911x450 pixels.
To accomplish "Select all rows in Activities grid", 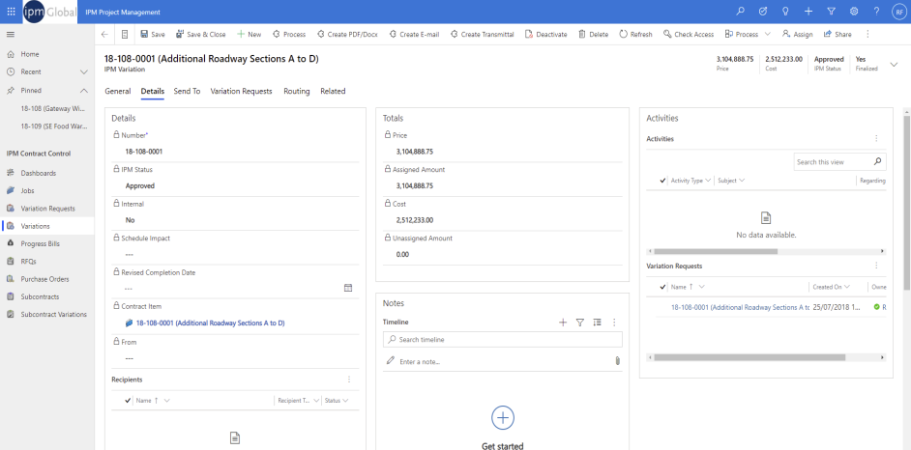I will pyautogui.click(x=662, y=181).
